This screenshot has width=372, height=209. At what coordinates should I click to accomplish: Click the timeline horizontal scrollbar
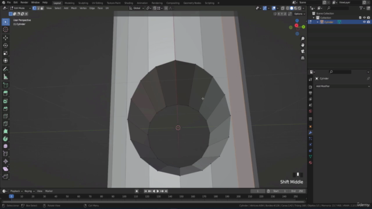(x=153, y=201)
